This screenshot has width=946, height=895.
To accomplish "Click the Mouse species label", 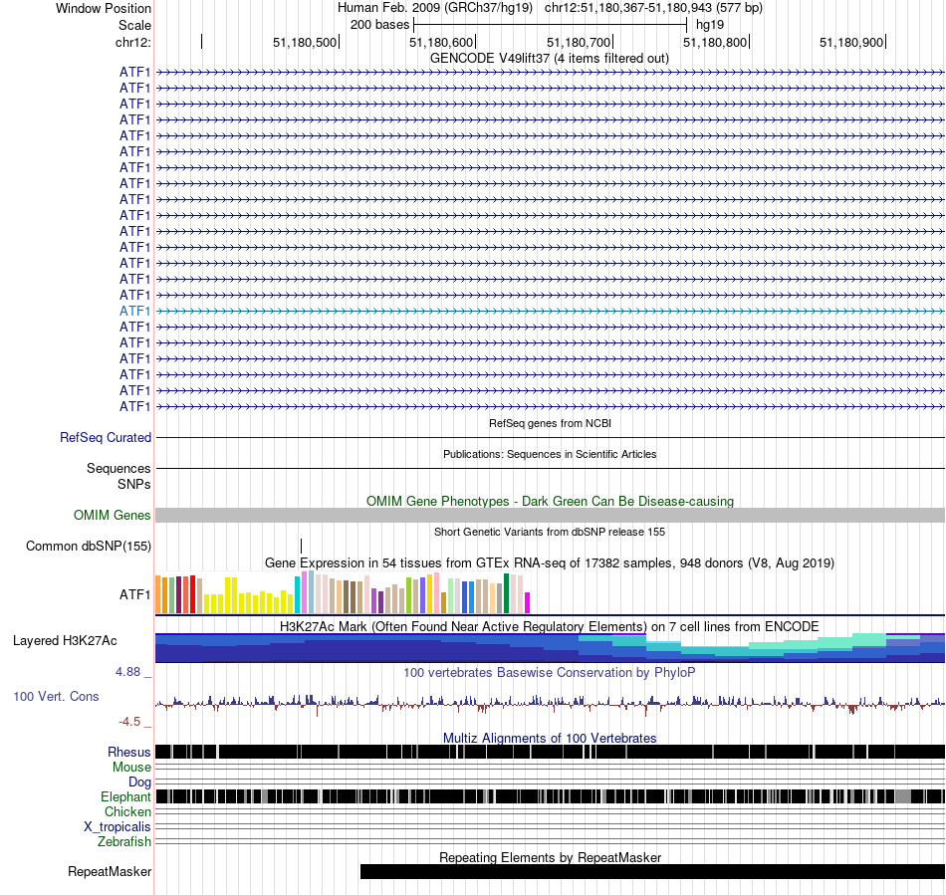I will [x=131, y=768].
